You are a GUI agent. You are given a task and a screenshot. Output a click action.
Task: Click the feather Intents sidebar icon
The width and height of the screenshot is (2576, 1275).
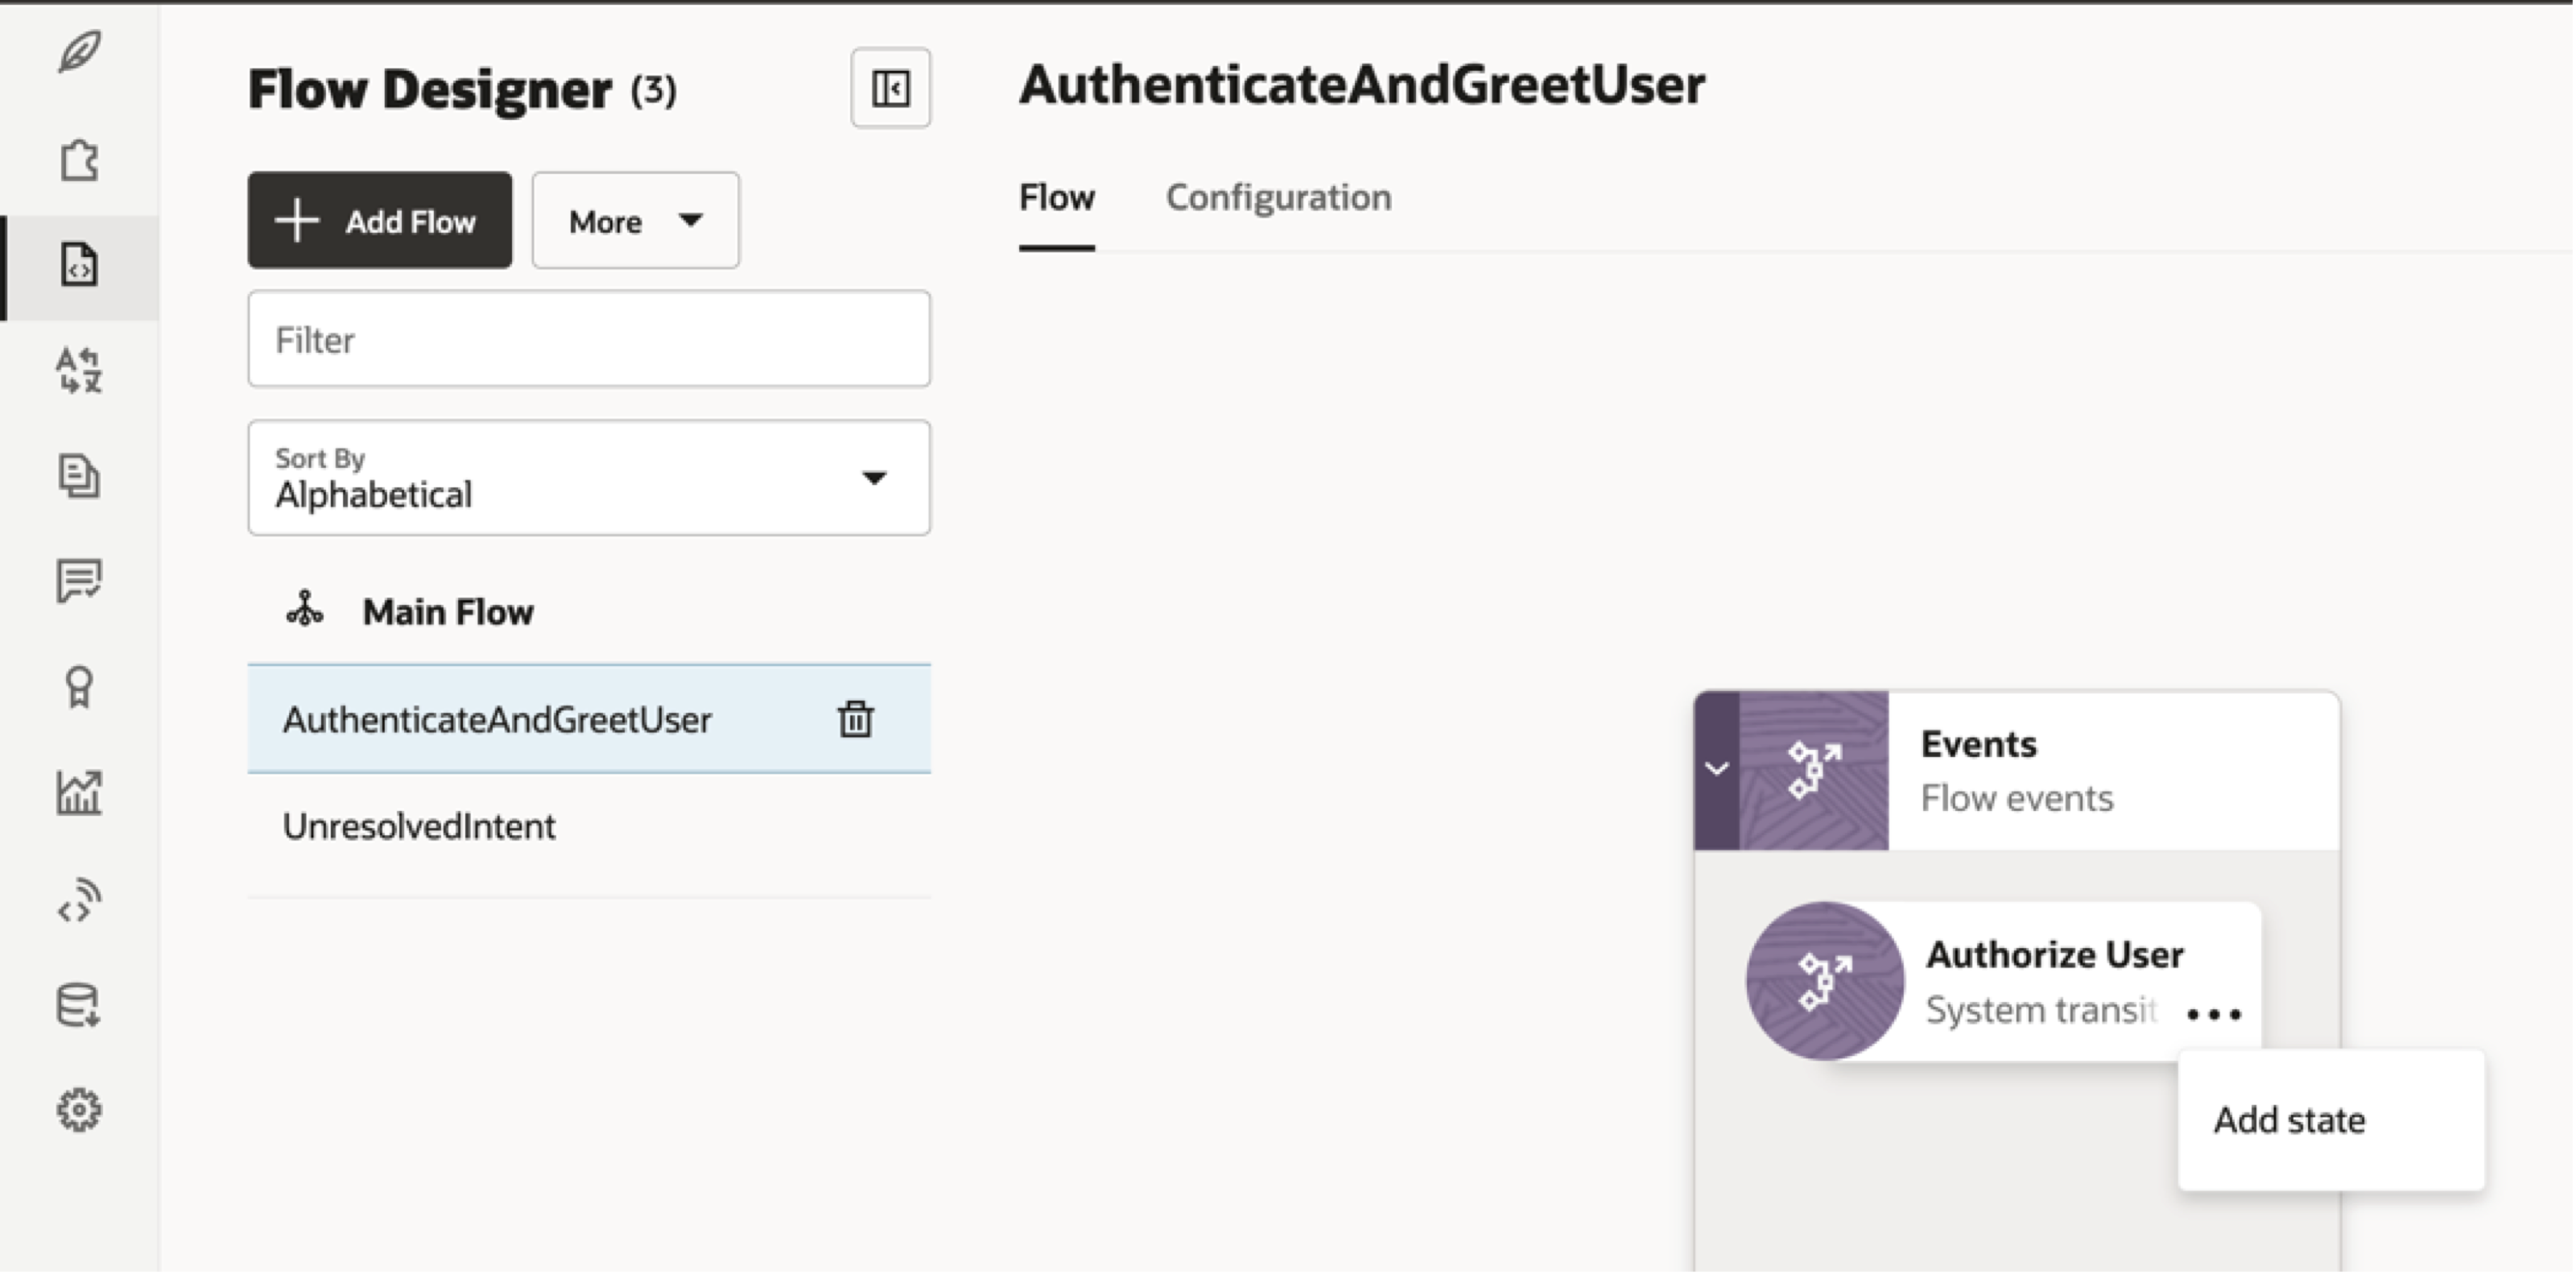pos(79,52)
